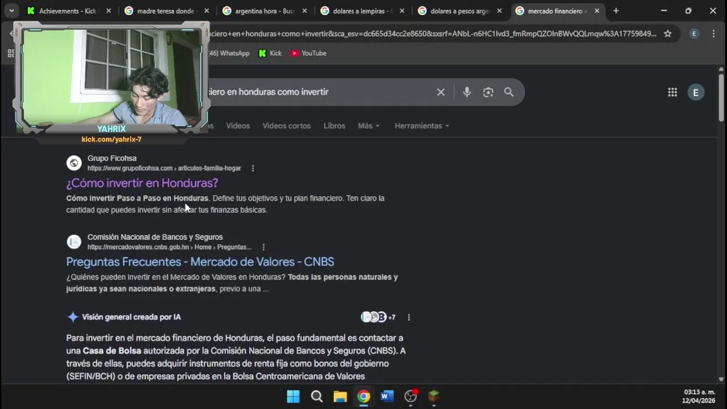Filter results by Videos cortos
This screenshot has height=409, width=727.
(286, 126)
